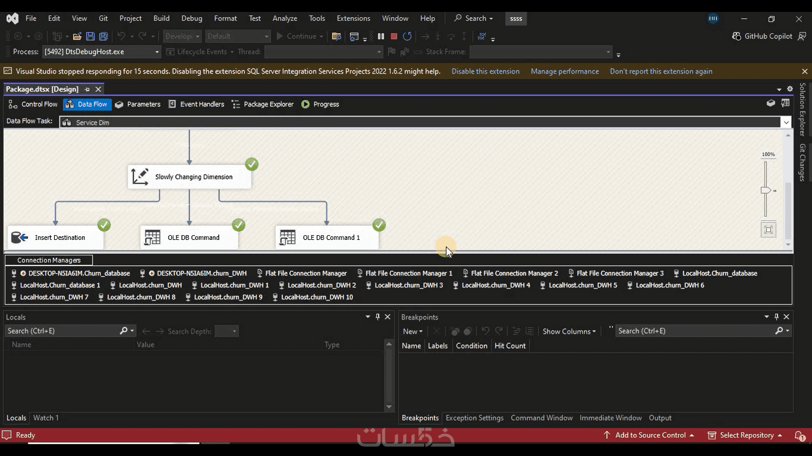
Task: Save the current file with the Save icon
Action: pos(90,36)
